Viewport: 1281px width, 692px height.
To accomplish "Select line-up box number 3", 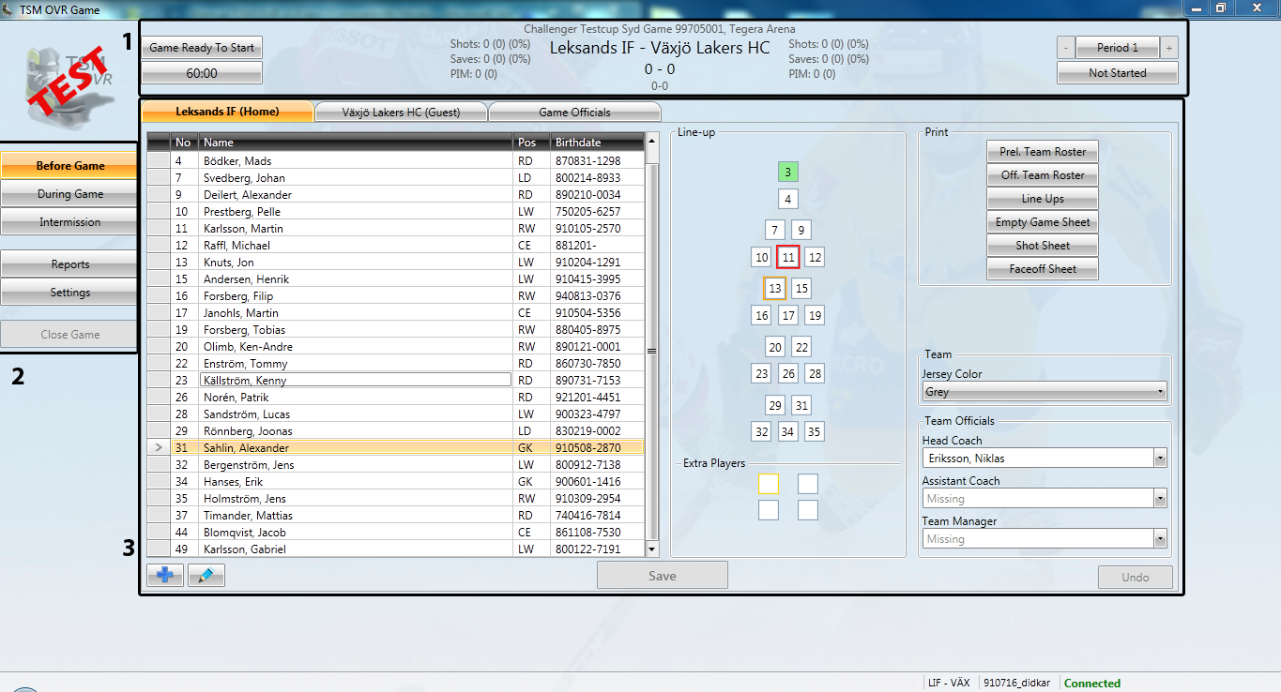I will (788, 172).
